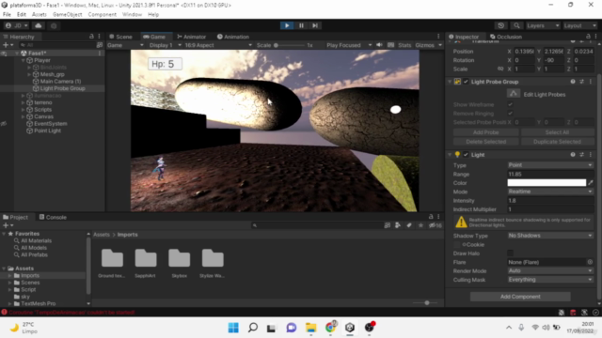This screenshot has height=338, width=602.
Task: Click the Add Component button
Action: tap(520, 297)
